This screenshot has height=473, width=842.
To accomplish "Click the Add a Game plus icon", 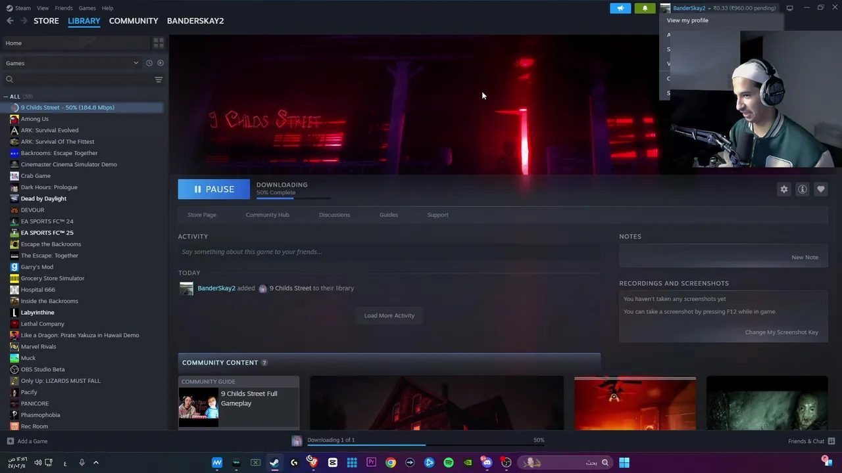I will [x=10, y=441].
